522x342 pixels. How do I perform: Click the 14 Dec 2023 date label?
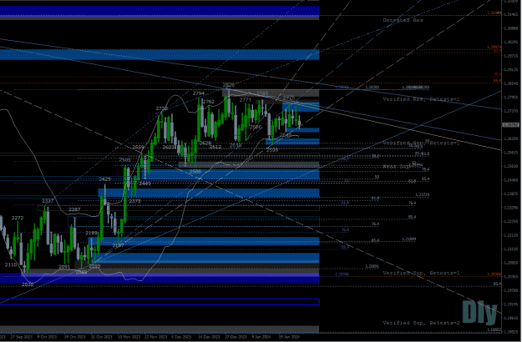[x=209, y=337]
